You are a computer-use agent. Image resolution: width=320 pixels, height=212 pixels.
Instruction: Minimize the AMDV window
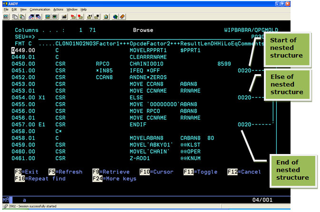(278, 4)
